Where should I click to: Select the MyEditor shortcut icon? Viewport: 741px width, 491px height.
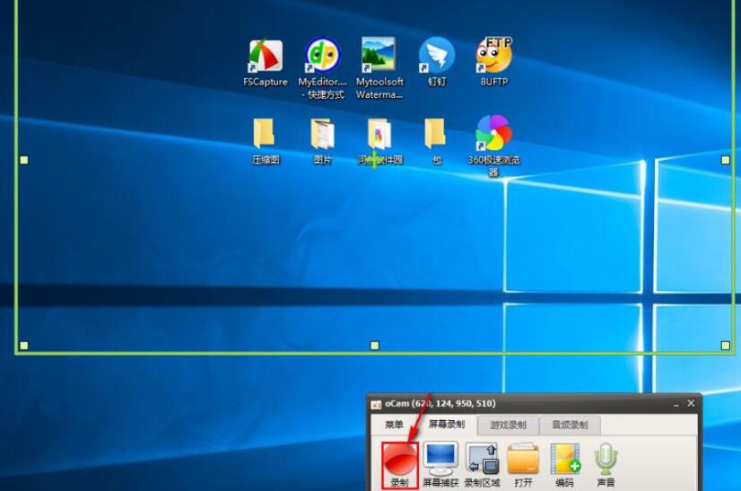323,68
